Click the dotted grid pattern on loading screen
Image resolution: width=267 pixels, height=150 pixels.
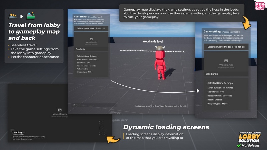point(102,127)
